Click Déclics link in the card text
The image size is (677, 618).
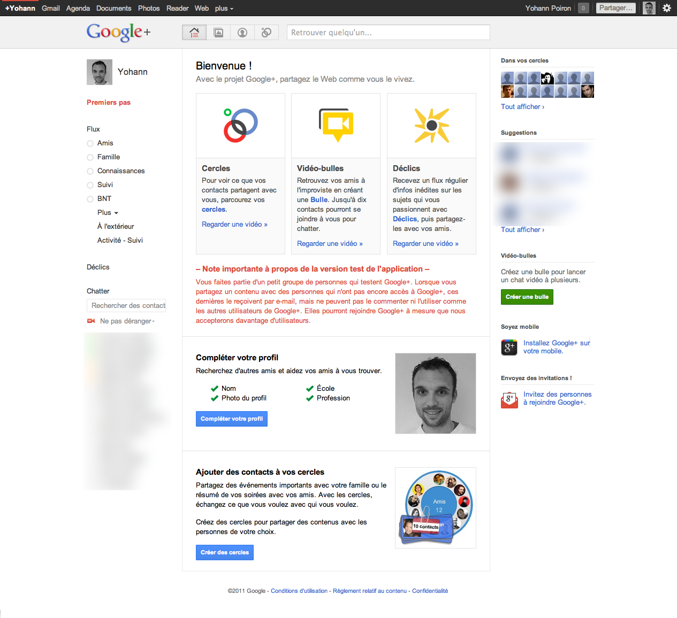405,219
